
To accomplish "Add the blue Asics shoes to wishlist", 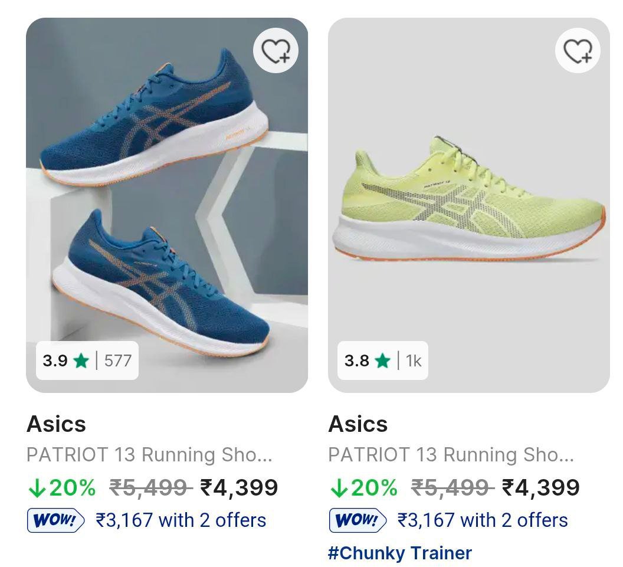I will tap(275, 51).
